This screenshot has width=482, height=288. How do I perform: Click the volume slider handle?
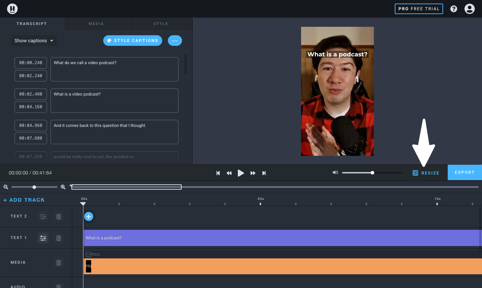pyautogui.click(x=372, y=173)
